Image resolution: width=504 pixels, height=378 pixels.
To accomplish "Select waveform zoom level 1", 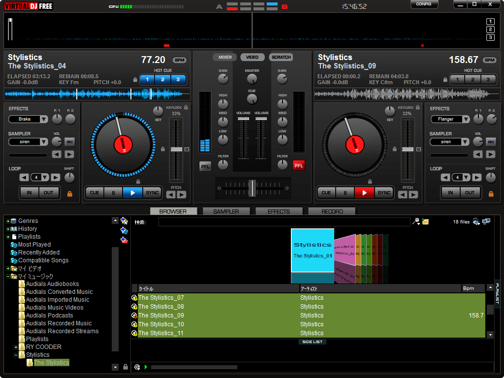I will pos(490,22).
